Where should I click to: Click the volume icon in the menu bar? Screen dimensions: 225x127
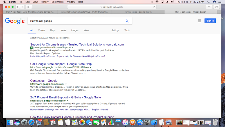pos(172,2)
